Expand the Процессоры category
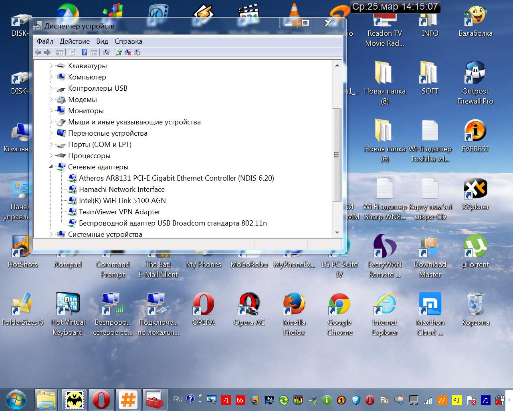The image size is (513, 411). (x=51, y=155)
